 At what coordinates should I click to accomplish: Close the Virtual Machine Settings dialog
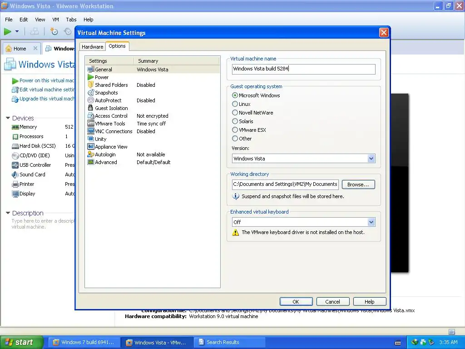tap(384, 32)
